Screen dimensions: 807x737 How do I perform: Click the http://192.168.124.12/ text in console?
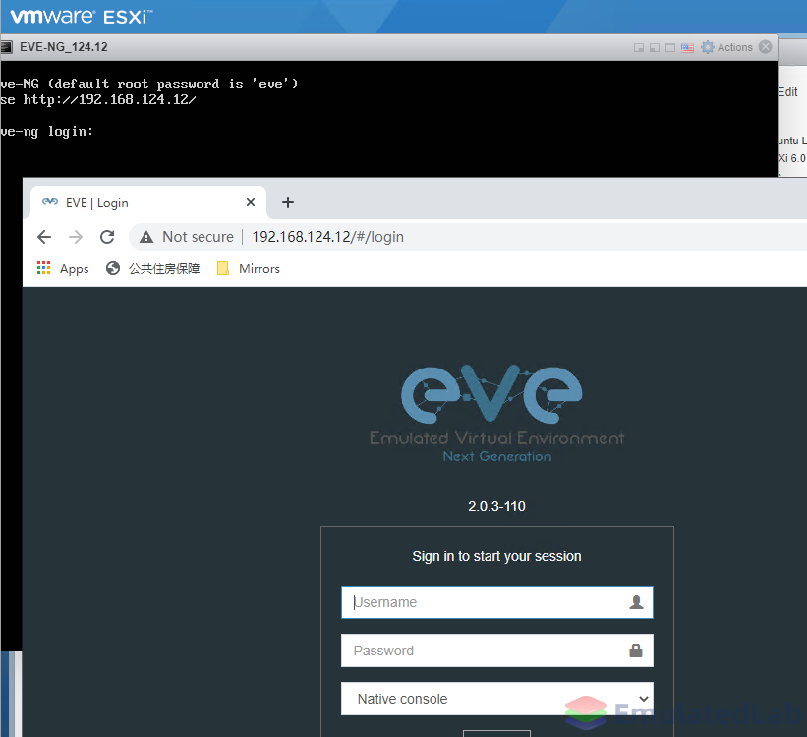(x=109, y=100)
